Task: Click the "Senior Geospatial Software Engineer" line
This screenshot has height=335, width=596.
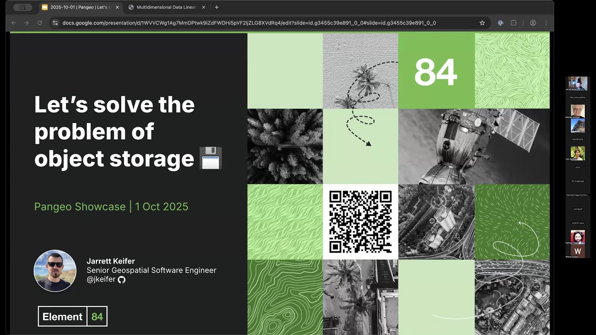Action: click(x=151, y=270)
